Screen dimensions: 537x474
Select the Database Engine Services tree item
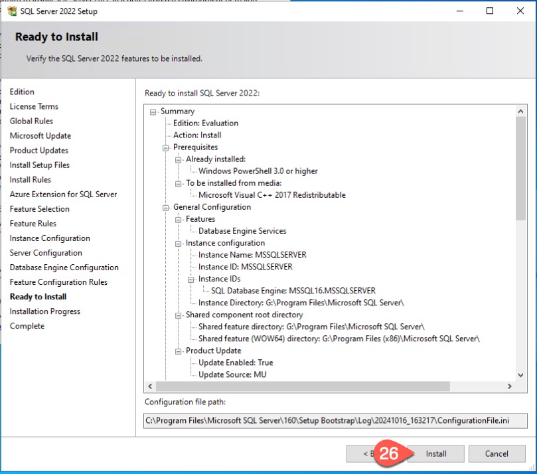pyautogui.click(x=242, y=231)
